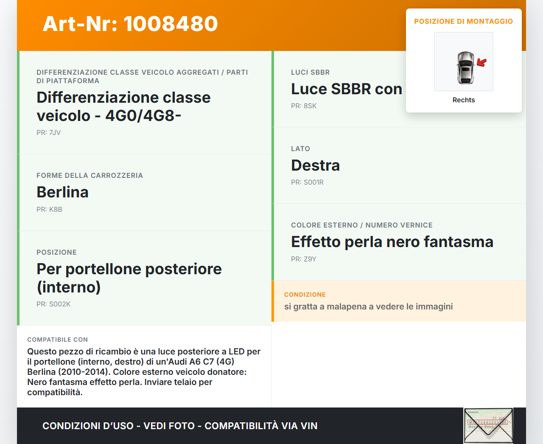Select Effetto perla nero fantasma color text
Image resolution: width=543 pixels, height=444 pixels.
click(392, 242)
